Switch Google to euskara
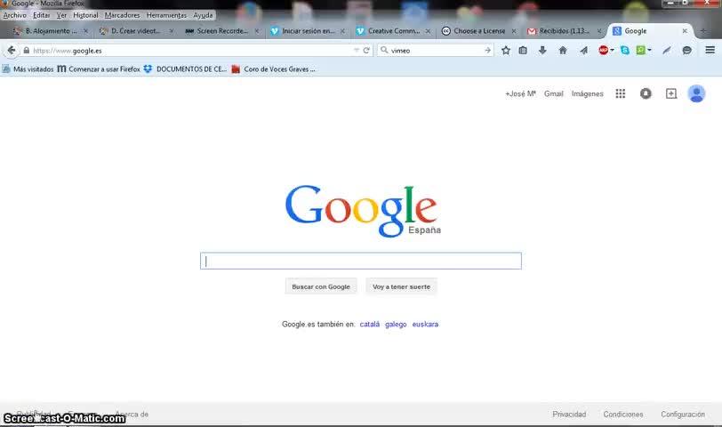The image size is (722, 427). (x=425, y=325)
